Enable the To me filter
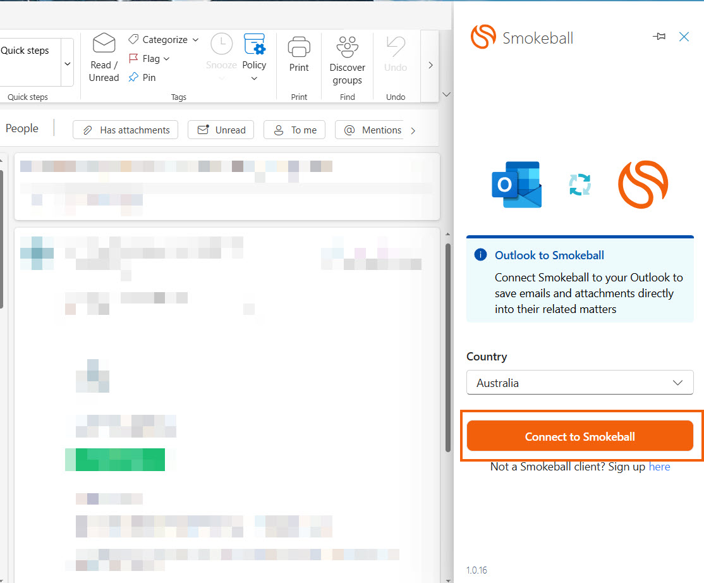The image size is (704, 583). tap(294, 130)
